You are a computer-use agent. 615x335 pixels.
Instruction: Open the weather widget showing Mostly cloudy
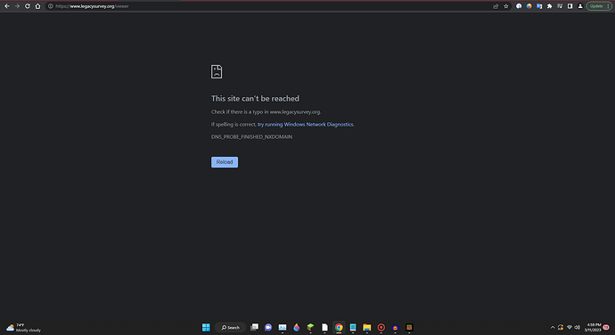23,328
